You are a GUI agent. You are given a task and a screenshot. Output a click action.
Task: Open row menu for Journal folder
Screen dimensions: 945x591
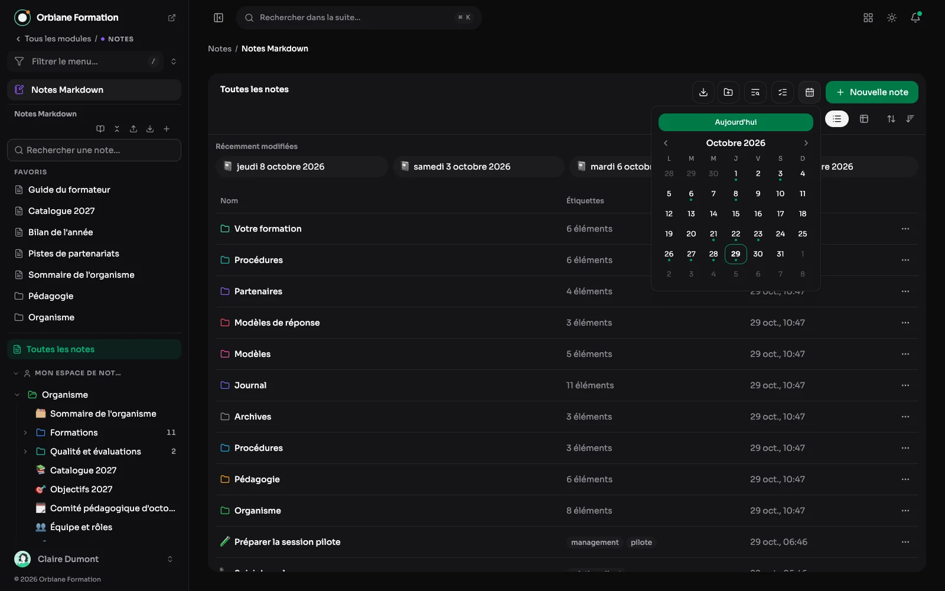905,385
